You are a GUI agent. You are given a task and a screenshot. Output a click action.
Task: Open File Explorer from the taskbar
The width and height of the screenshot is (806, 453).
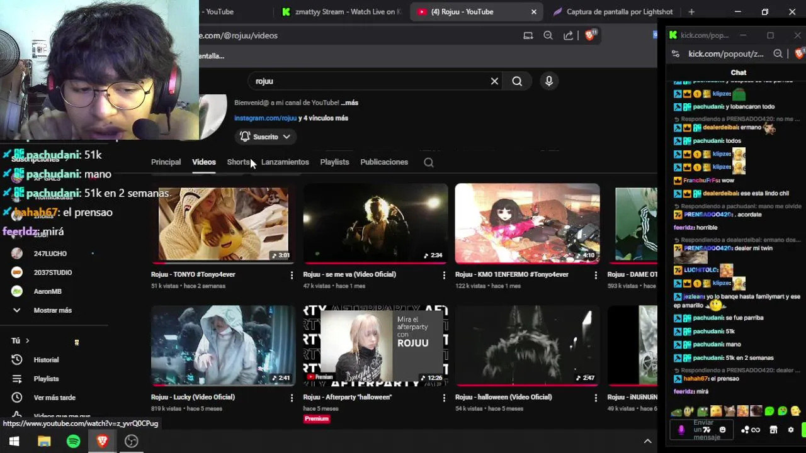44,441
